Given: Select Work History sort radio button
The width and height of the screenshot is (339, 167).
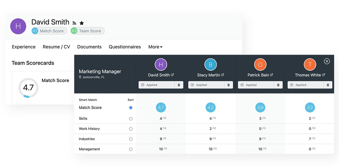Looking at the screenshot, I should point(131,129).
